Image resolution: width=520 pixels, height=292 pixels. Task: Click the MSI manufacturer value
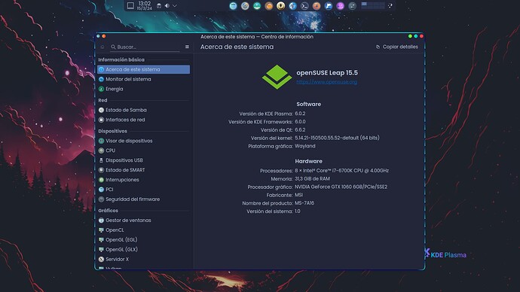click(x=298, y=195)
